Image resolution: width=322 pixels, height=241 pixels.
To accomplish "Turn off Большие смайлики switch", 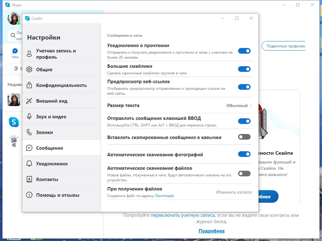I will click(x=244, y=69).
